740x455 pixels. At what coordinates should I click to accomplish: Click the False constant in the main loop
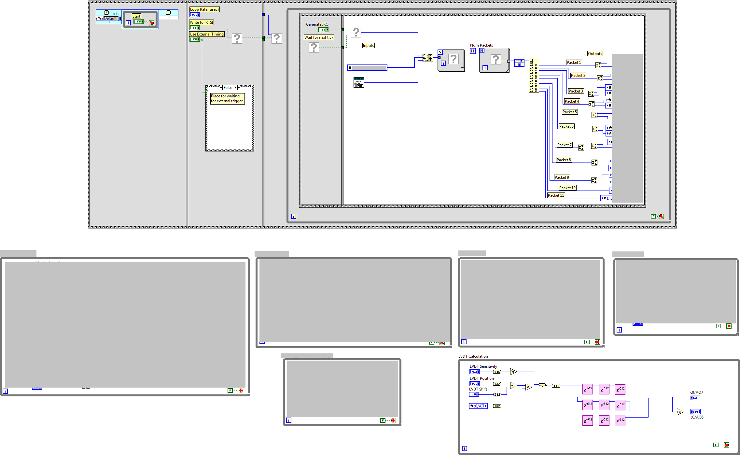[653, 216]
